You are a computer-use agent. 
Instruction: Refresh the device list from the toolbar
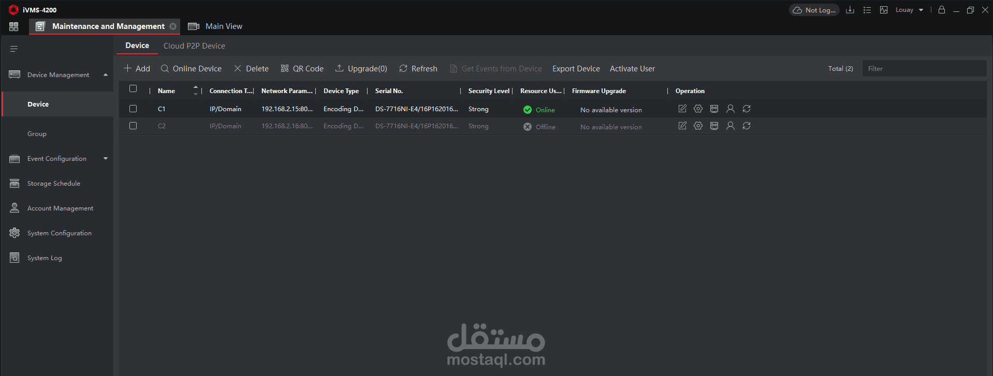418,68
